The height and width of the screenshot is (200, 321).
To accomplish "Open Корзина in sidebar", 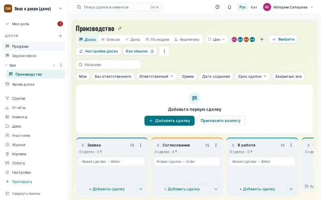I will pyautogui.click(x=34, y=154).
